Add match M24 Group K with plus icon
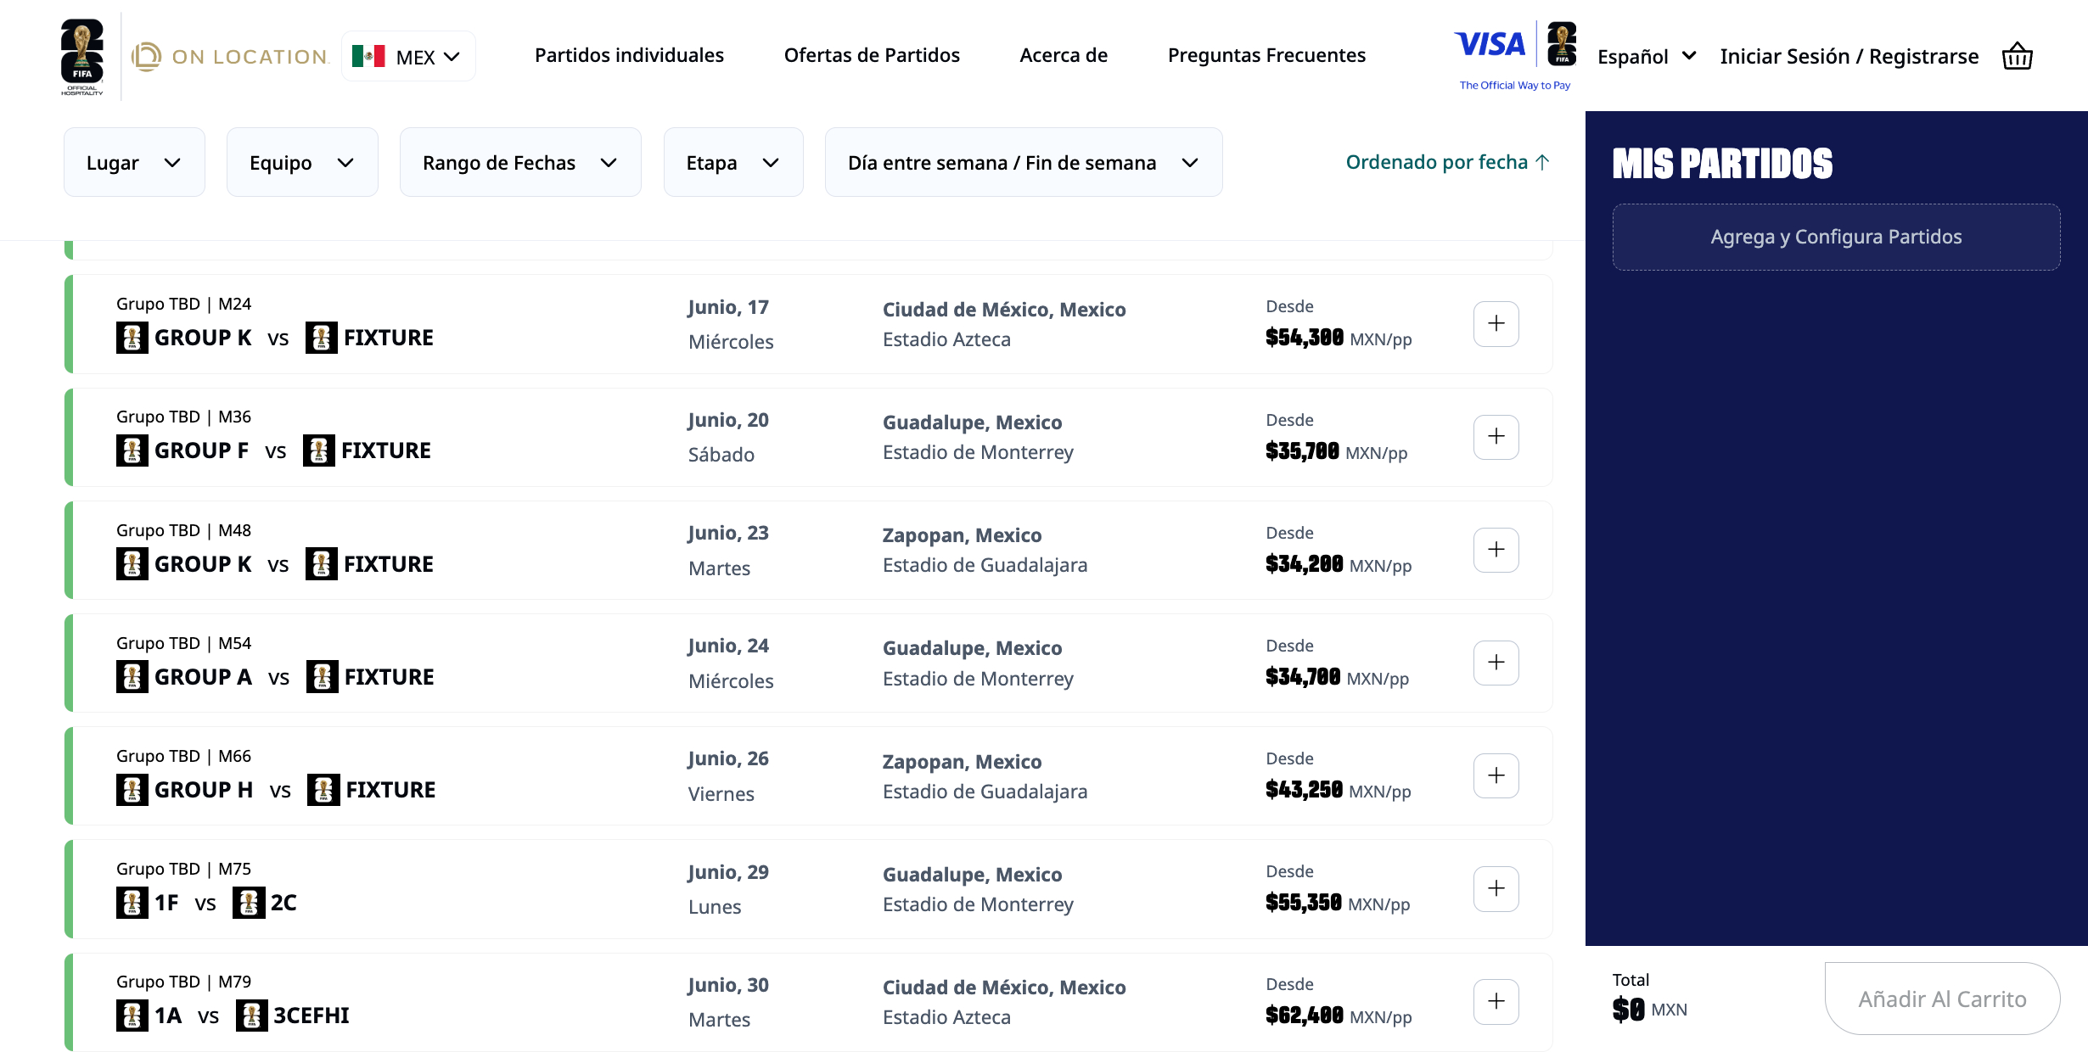This screenshot has height=1052, width=2088. pyautogui.click(x=1496, y=324)
